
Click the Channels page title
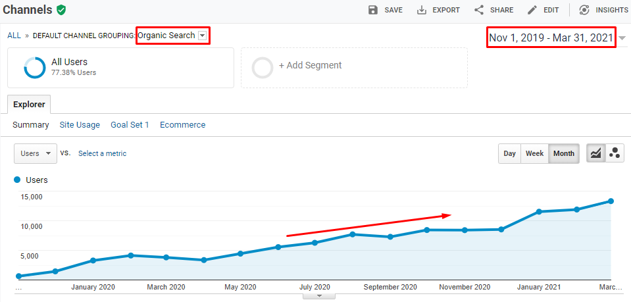point(28,10)
